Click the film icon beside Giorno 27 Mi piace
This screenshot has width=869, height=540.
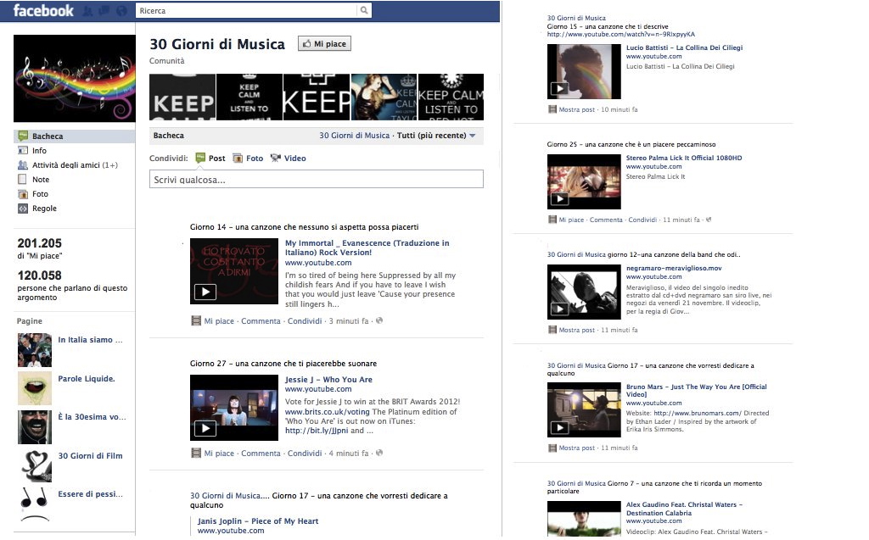click(196, 454)
